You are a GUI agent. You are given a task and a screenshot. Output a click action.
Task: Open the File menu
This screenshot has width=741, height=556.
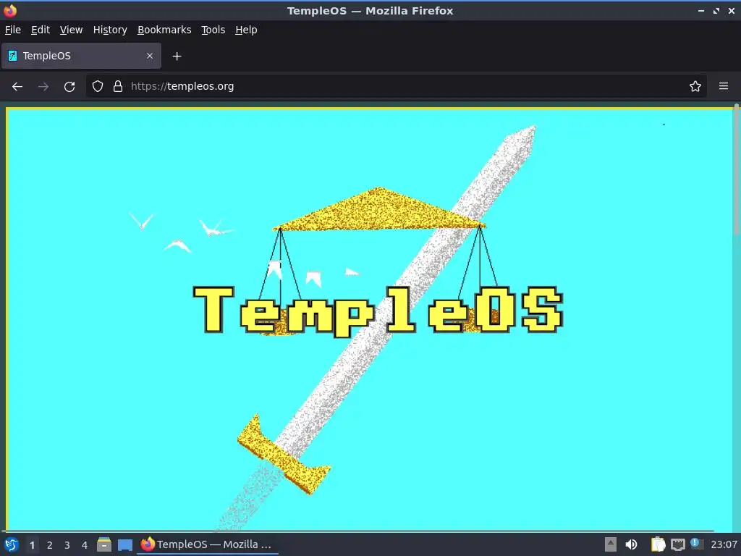pos(13,30)
